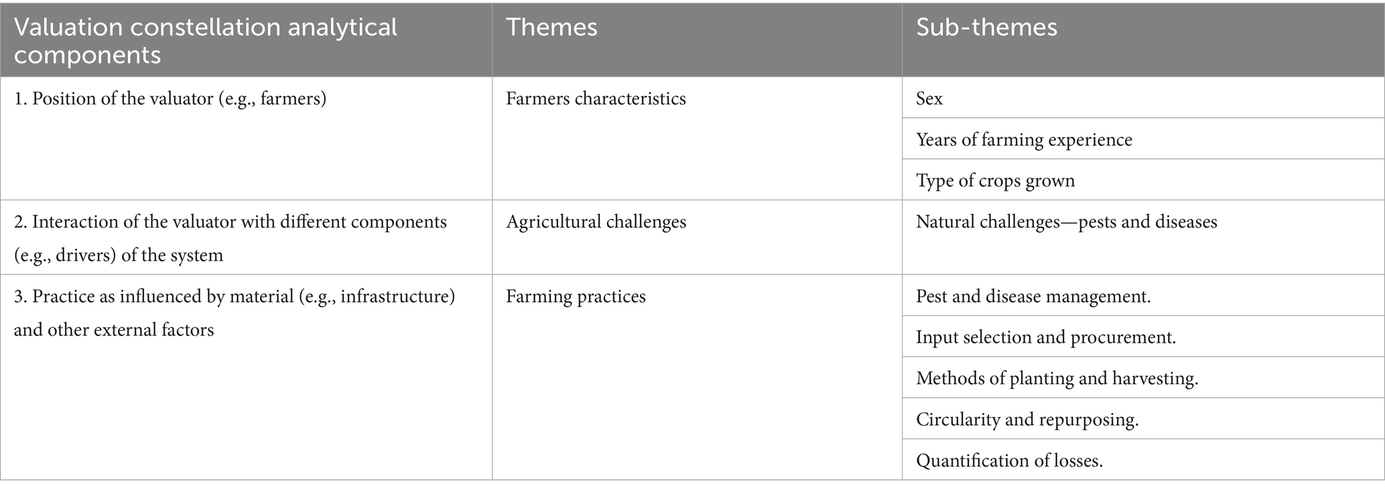Click the '(e.g., drivers) of the system' line
The width and height of the screenshot is (1385, 492).
coord(119,255)
